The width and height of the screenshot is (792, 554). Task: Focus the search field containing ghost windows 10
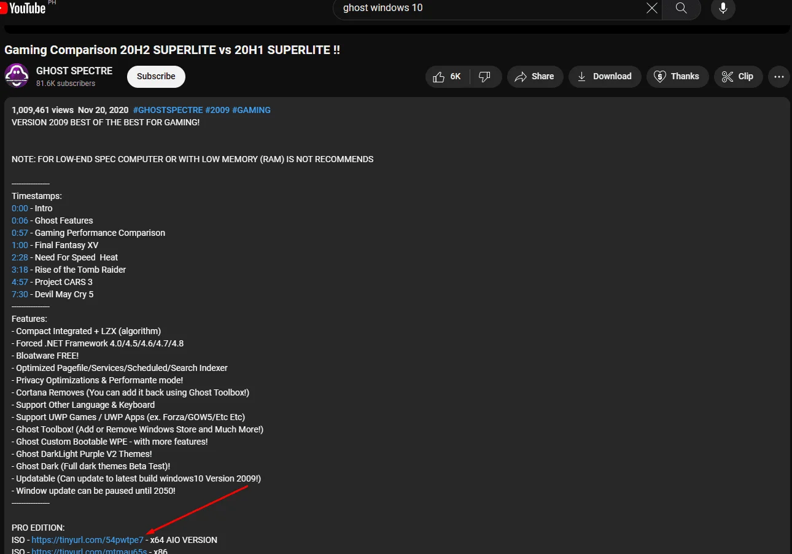(x=491, y=8)
